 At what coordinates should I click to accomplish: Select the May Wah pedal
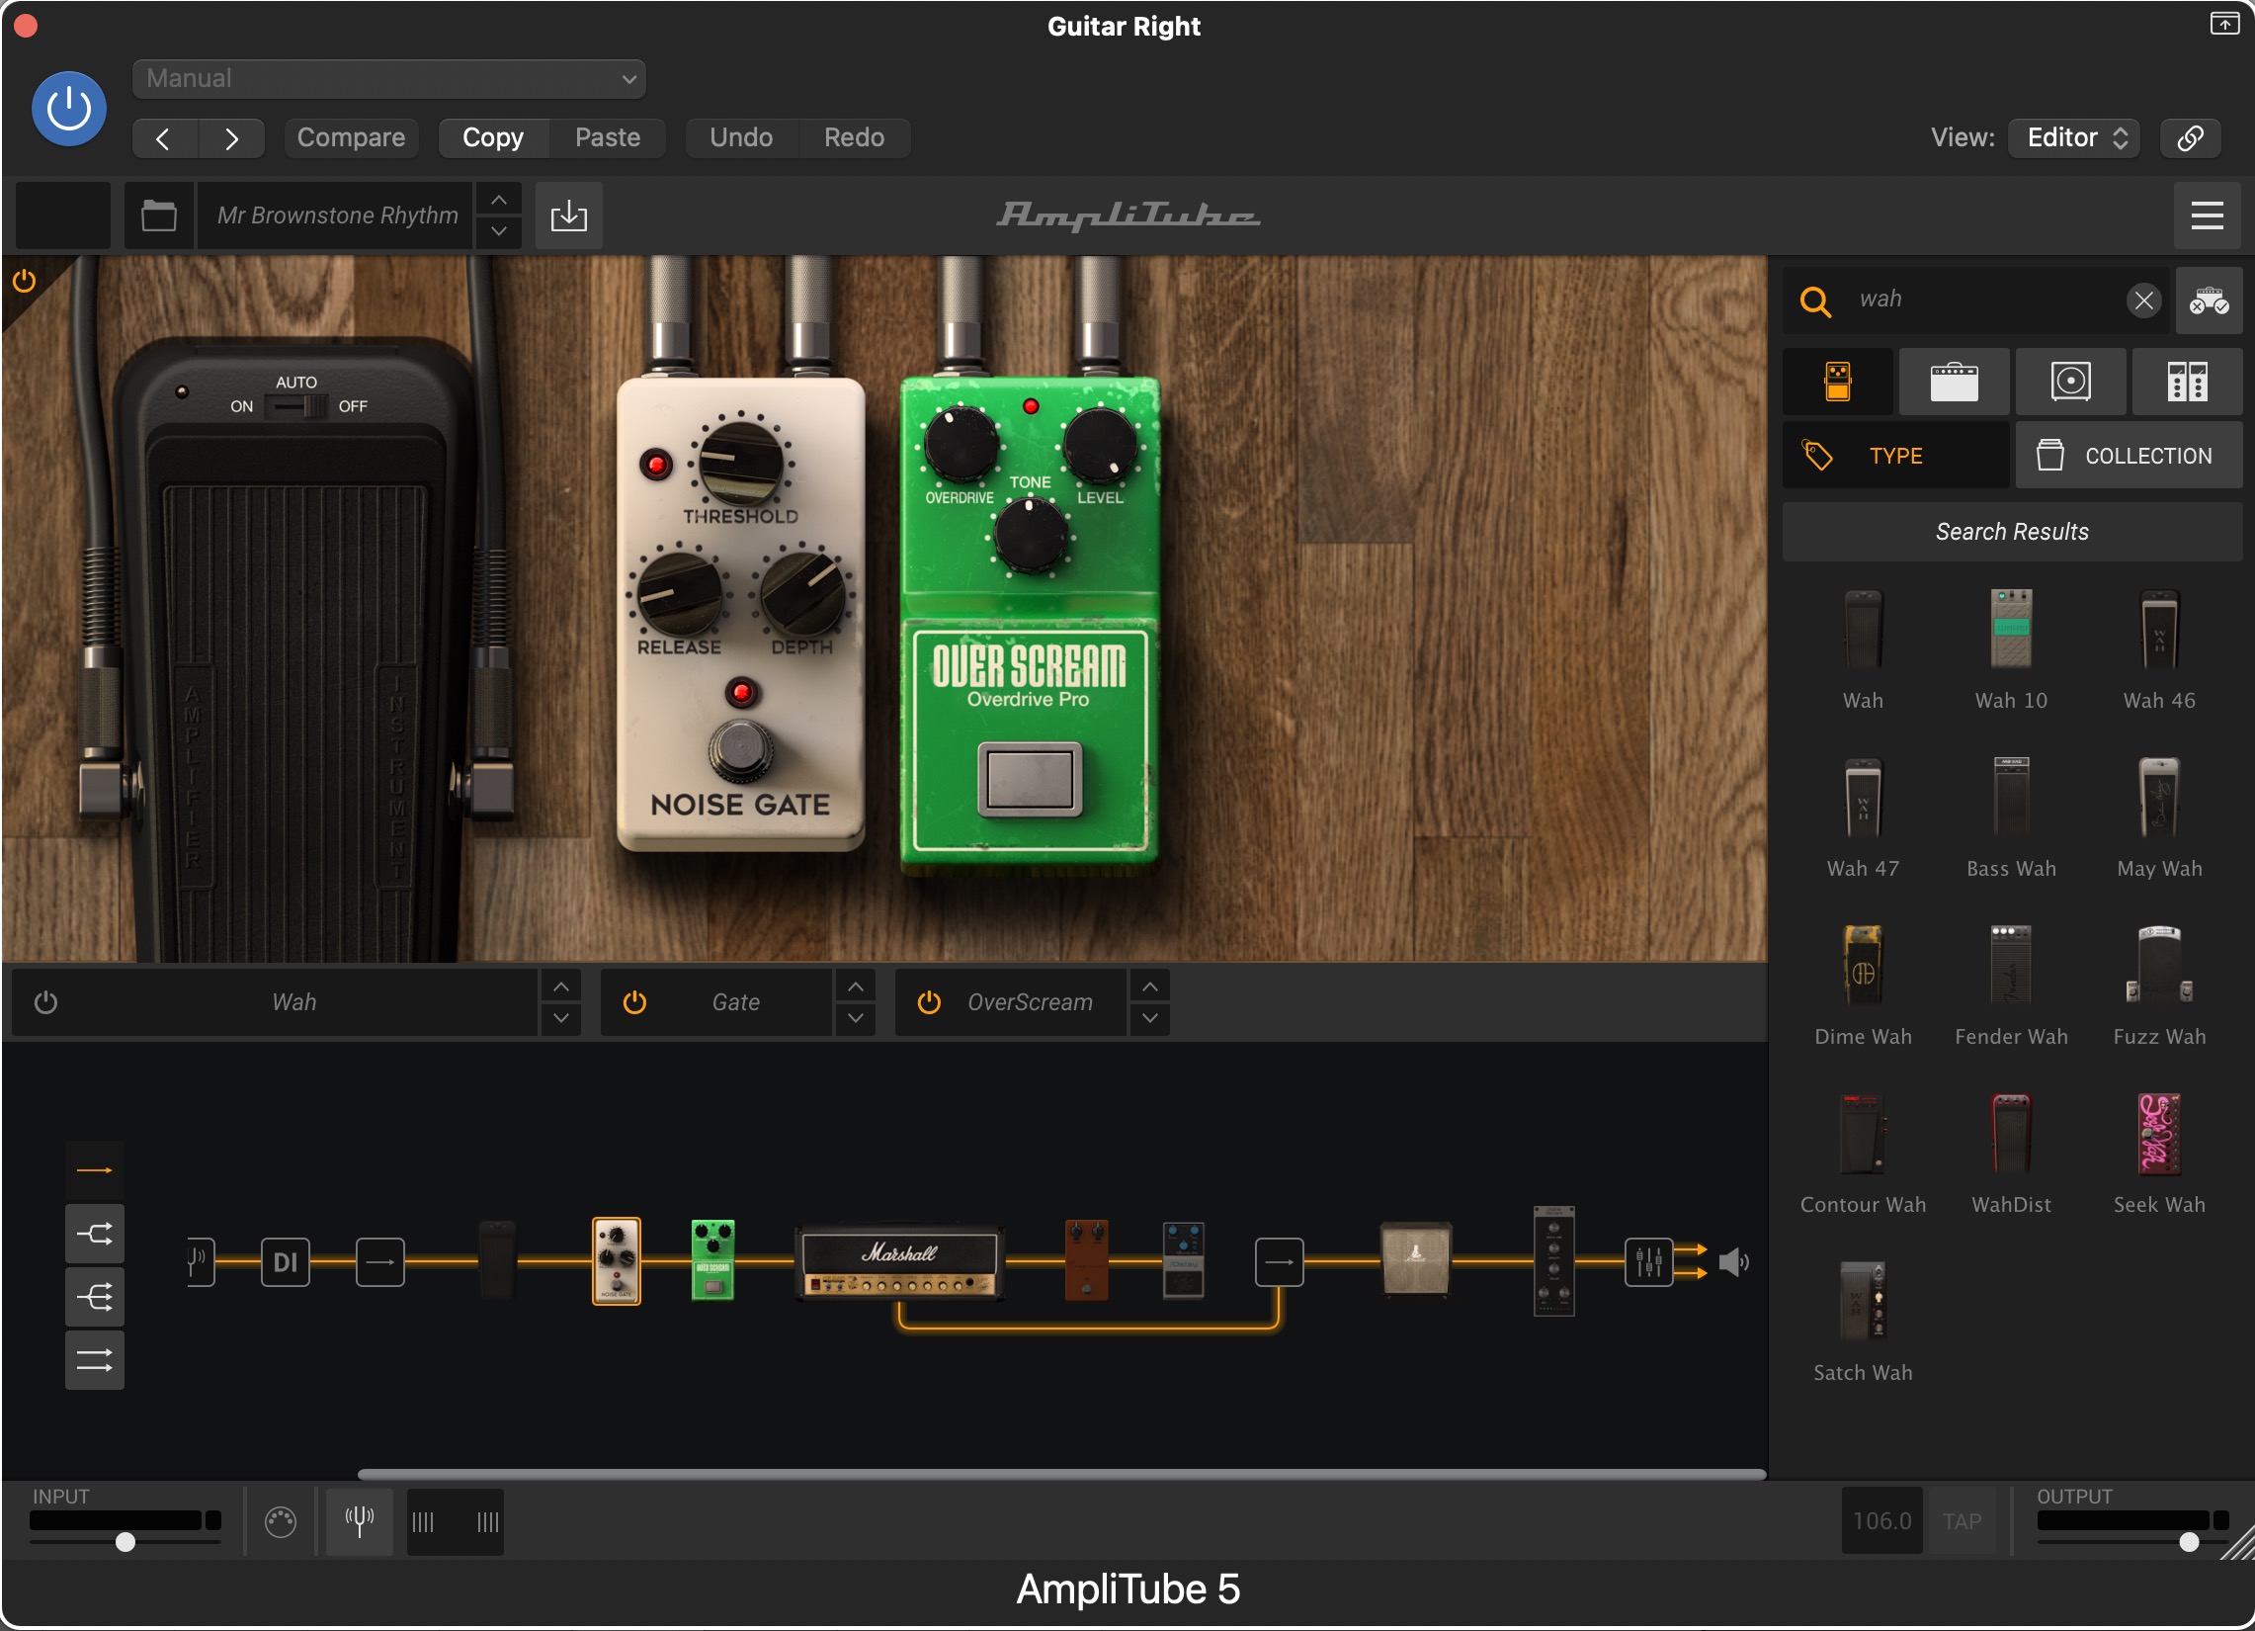(2158, 816)
